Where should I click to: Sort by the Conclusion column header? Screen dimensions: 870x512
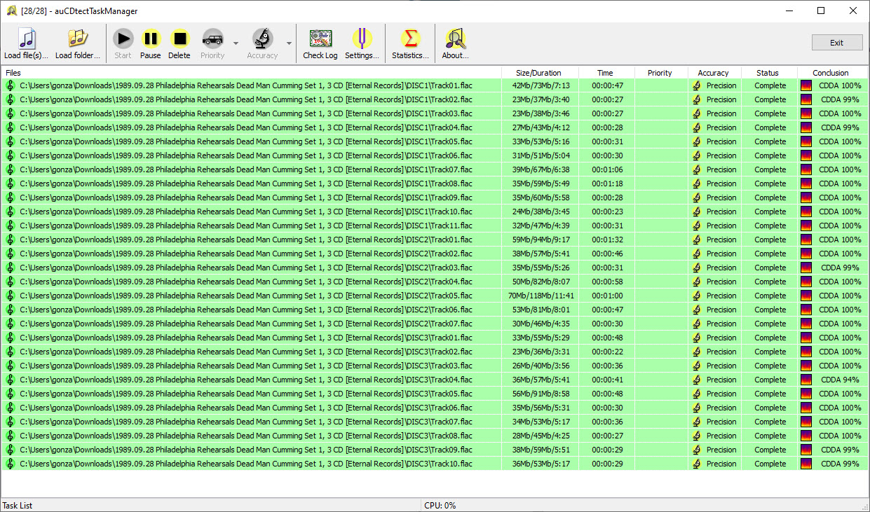(832, 73)
